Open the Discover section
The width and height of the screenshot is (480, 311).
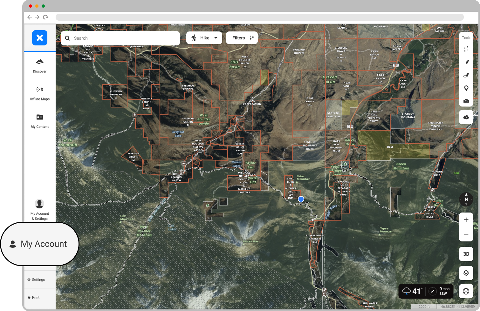(40, 66)
